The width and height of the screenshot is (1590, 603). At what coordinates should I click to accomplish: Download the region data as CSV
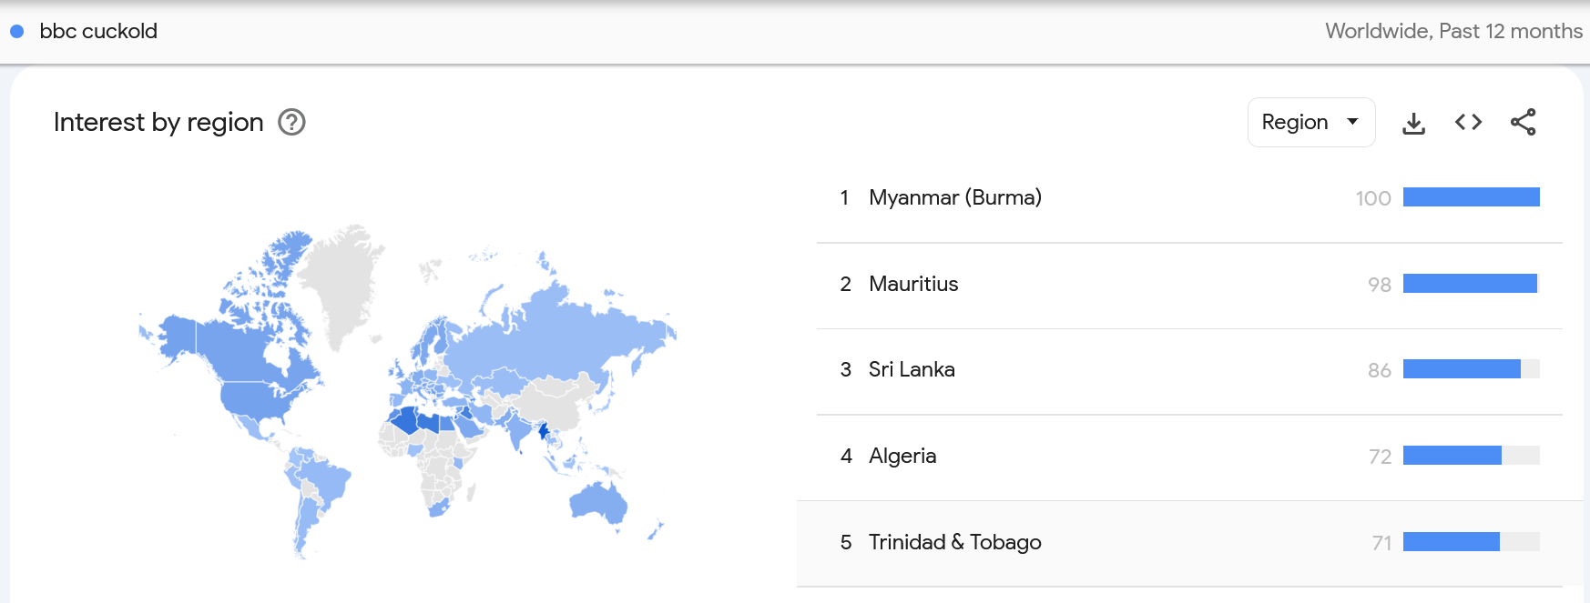pyautogui.click(x=1413, y=123)
